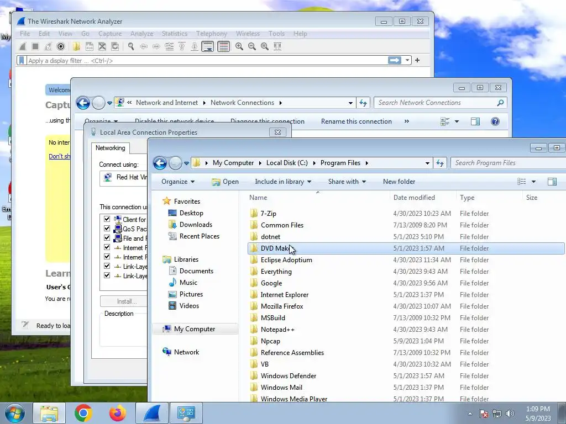Uncheck File and Printer Sharing checkbox
The image size is (566, 424).
107,237
